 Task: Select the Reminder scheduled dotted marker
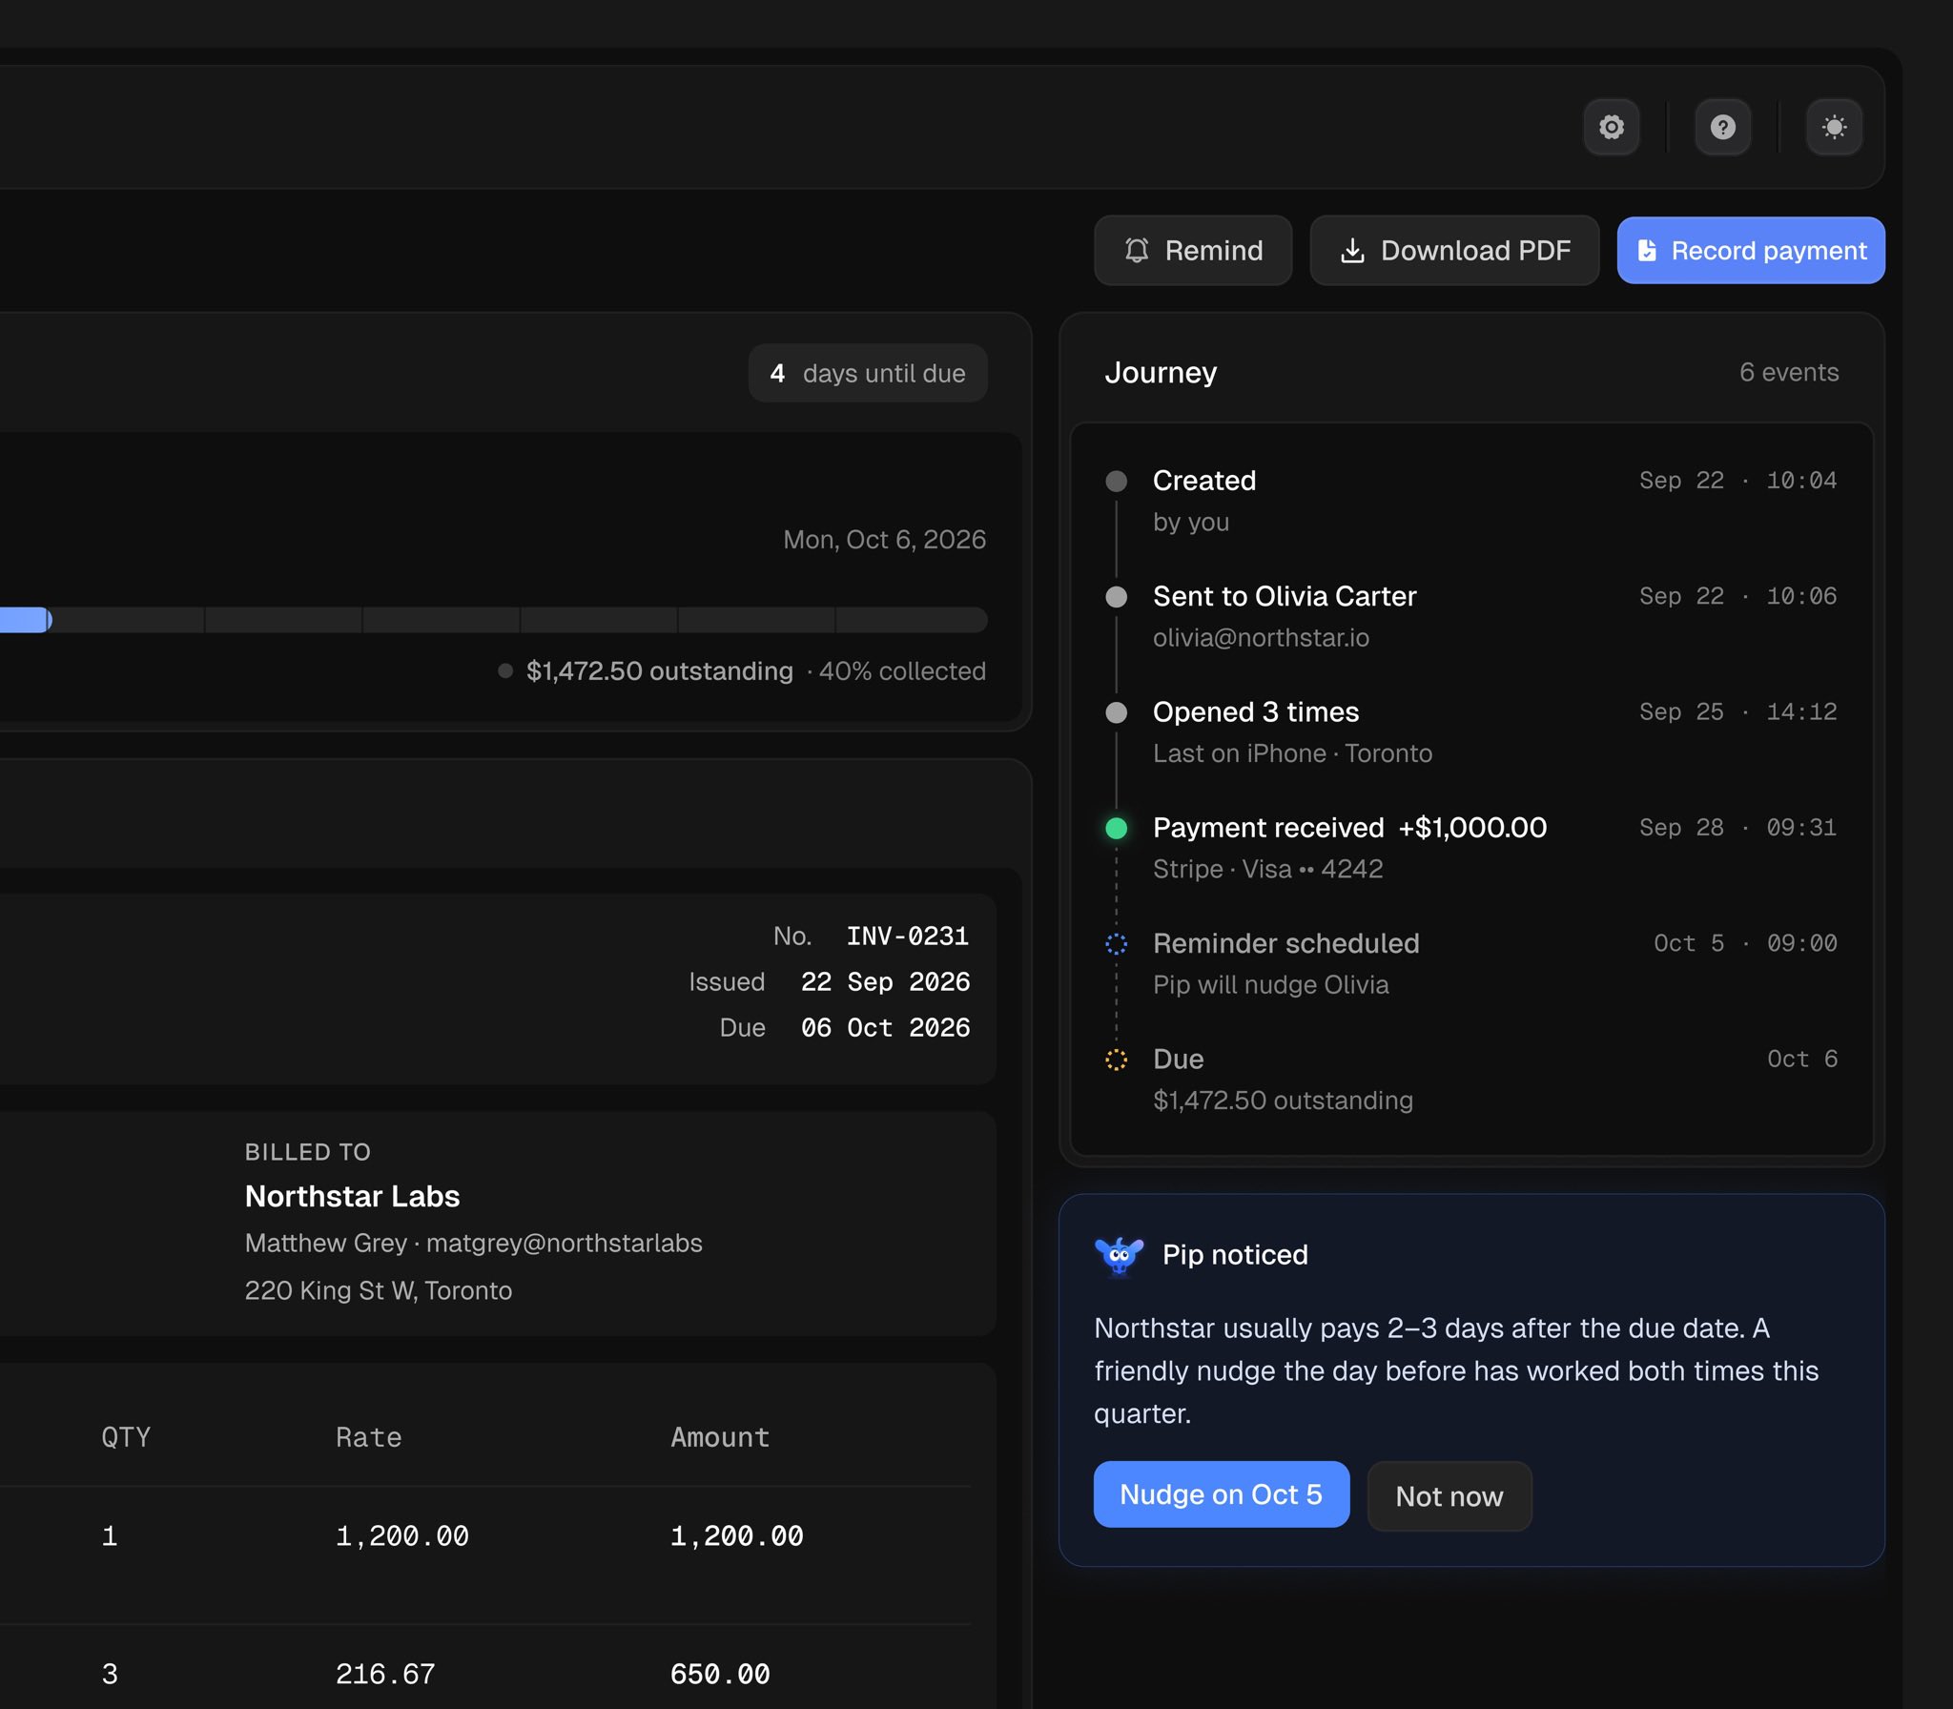[x=1116, y=944]
